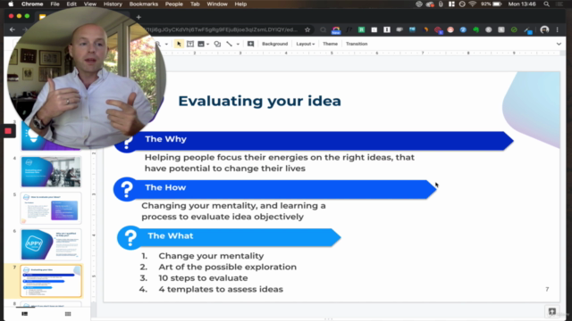Open the File menu

pyautogui.click(x=55, y=4)
